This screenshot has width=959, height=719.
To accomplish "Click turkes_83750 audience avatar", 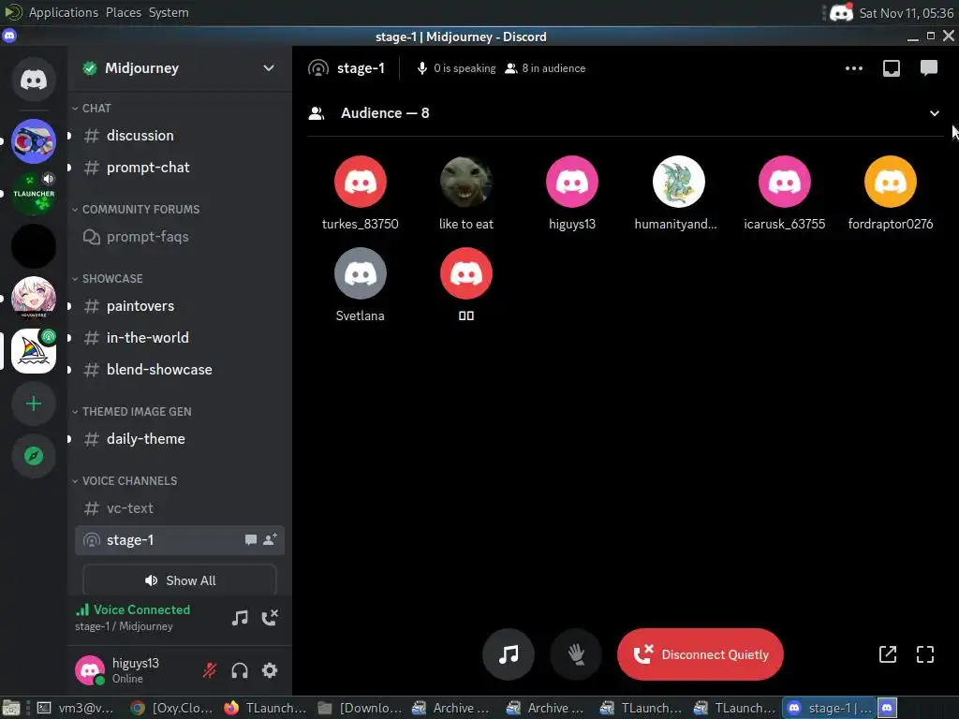I will click(x=361, y=182).
